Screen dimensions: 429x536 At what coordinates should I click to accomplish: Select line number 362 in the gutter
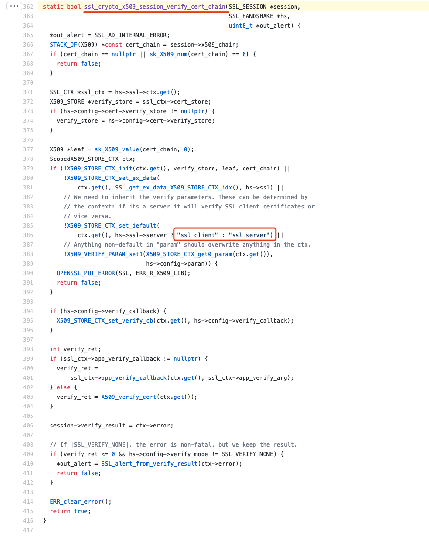[28, 6]
